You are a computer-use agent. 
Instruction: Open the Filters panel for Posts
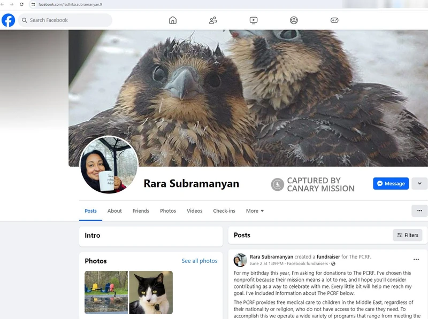407,235
